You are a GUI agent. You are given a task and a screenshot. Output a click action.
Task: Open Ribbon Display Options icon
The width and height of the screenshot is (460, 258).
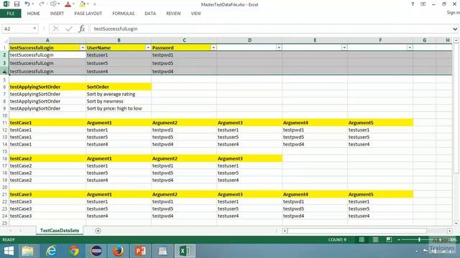[x=423, y=4]
